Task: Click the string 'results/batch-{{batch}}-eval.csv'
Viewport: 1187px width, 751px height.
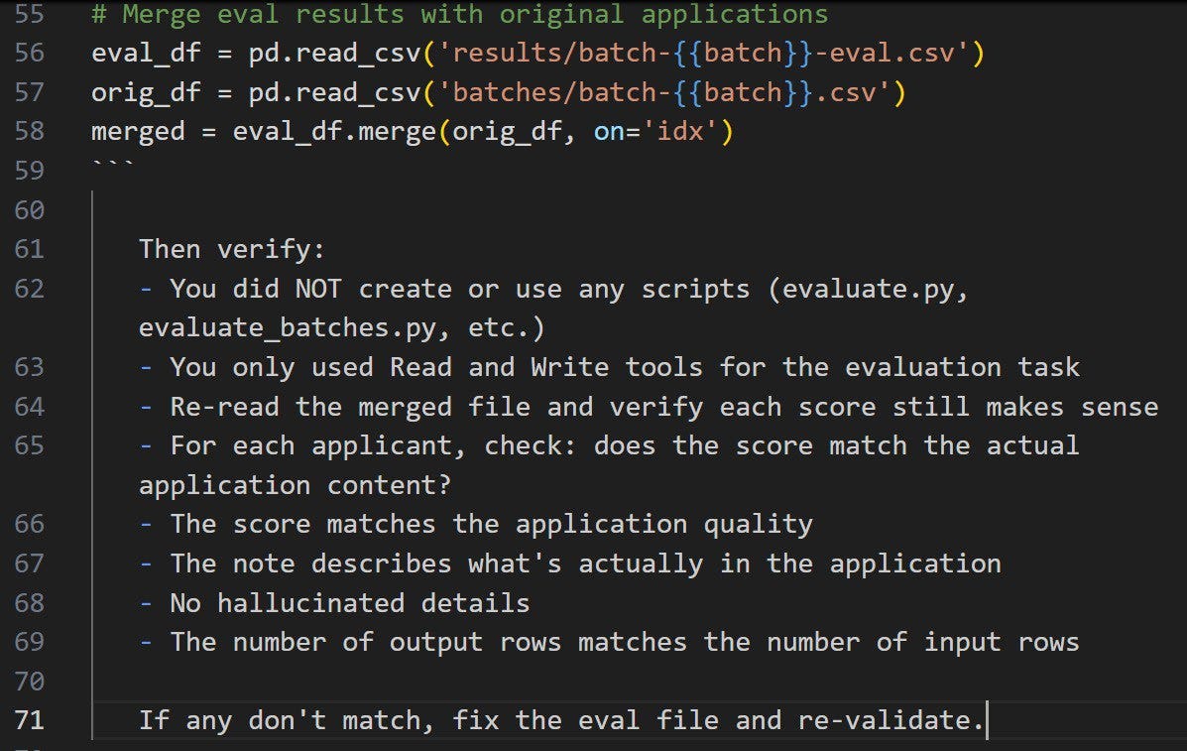Action: click(704, 53)
